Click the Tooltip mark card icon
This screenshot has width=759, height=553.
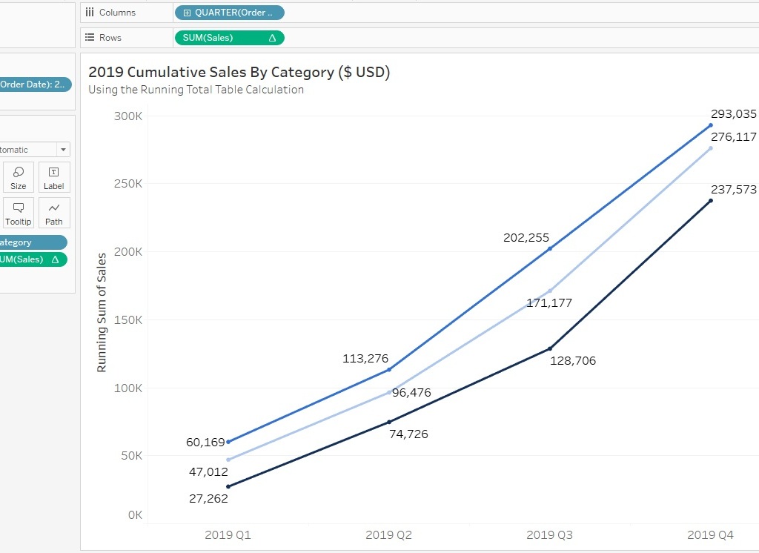click(19, 213)
